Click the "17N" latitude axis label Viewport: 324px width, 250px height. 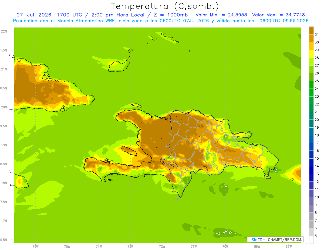4,221
